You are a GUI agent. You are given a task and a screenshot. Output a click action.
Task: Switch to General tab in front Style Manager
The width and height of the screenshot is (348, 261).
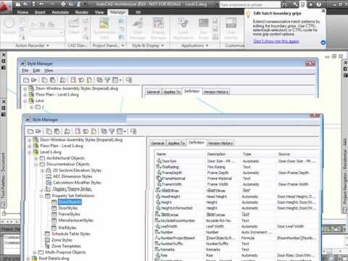tap(158, 143)
